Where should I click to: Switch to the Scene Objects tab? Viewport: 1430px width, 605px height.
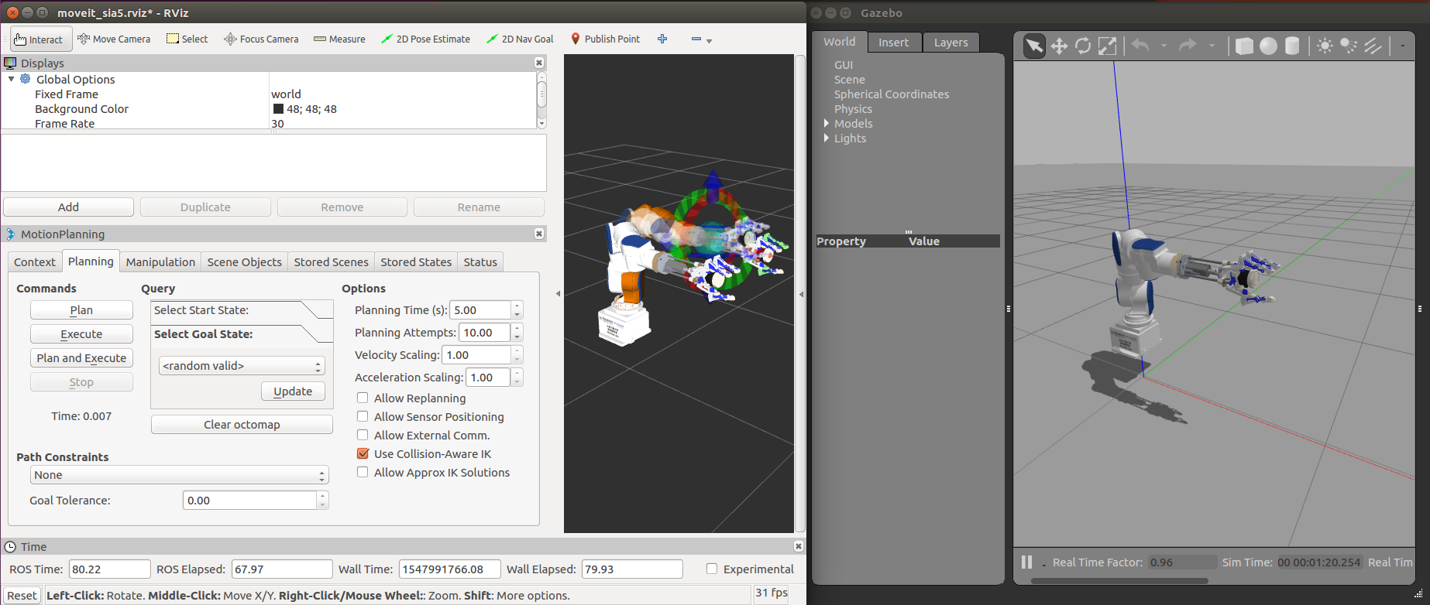click(x=245, y=262)
